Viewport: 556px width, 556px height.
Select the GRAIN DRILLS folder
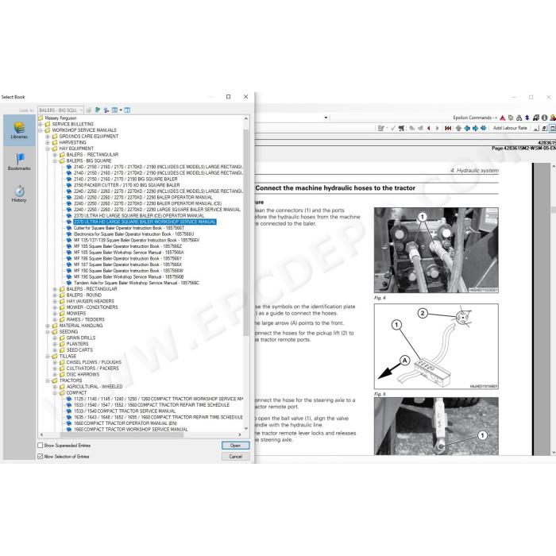coord(81,338)
